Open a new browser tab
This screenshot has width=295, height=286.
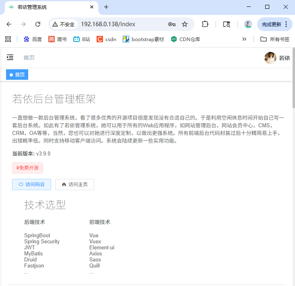[x=106, y=7]
